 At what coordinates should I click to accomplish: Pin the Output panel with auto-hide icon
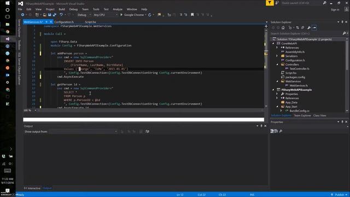[x=261, y=126]
